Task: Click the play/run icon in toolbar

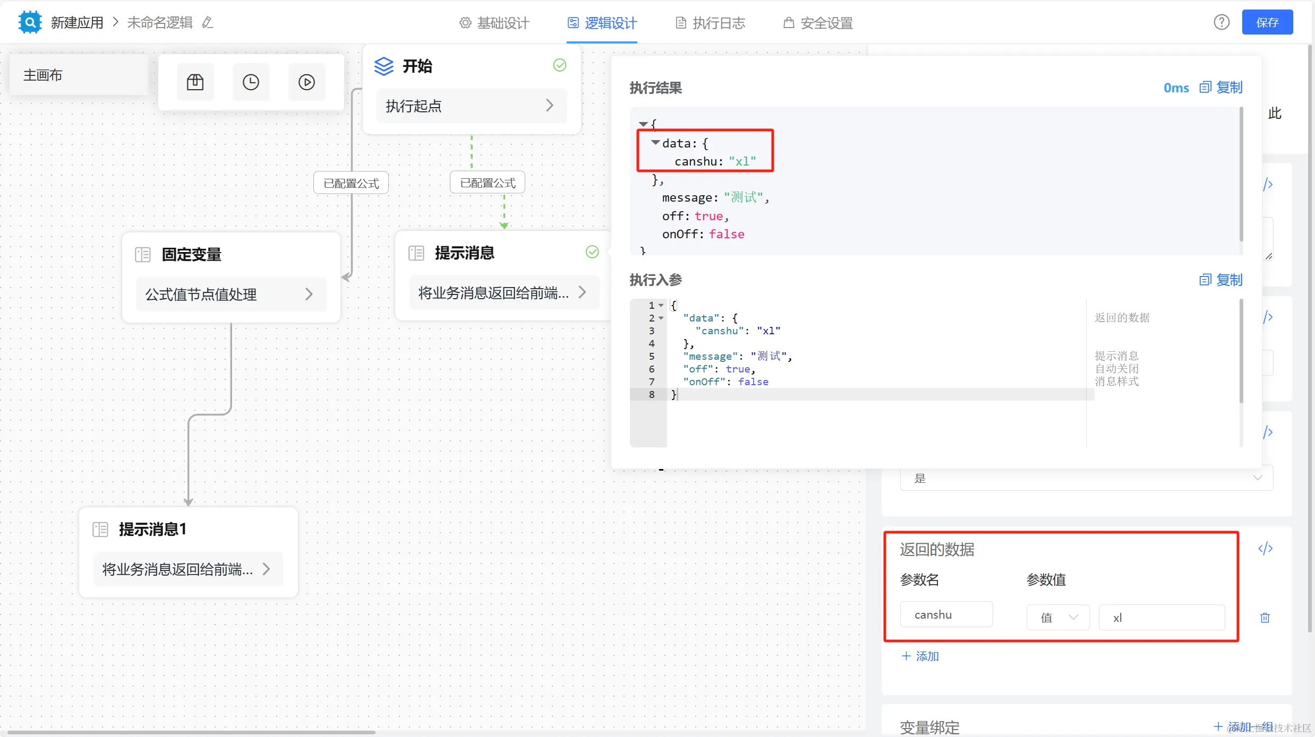Action: 306,82
